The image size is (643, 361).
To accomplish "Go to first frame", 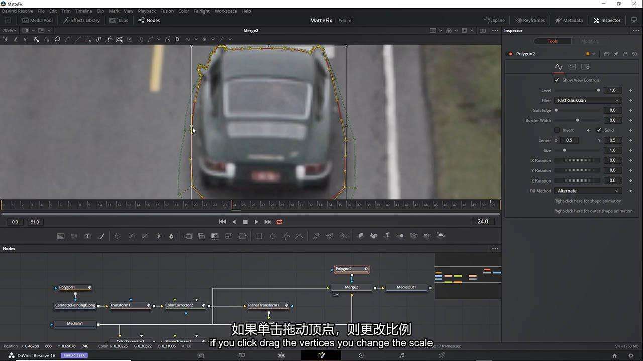I will pyautogui.click(x=222, y=222).
